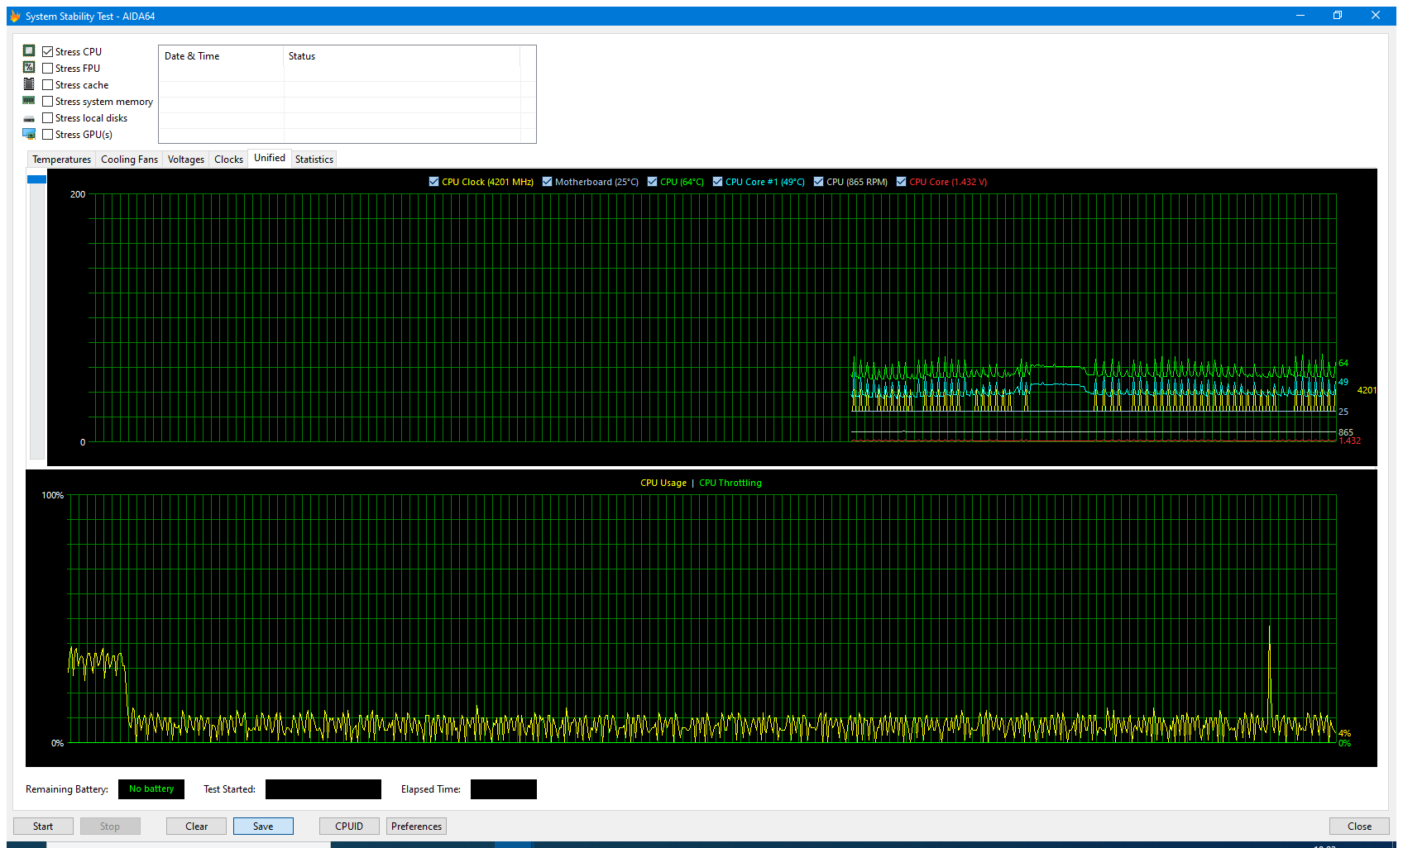Toggle CPU (865 RPM) fan graph checkbox

pyautogui.click(x=819, y=182)
